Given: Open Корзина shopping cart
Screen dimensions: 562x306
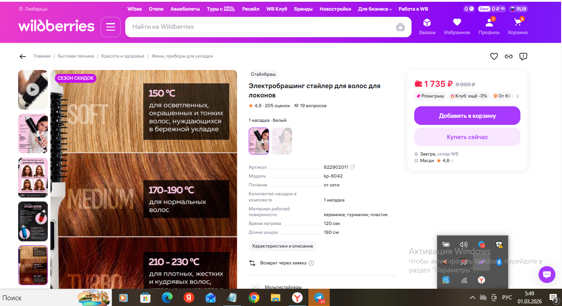Looking at the screenshot, I should [518, 27].
